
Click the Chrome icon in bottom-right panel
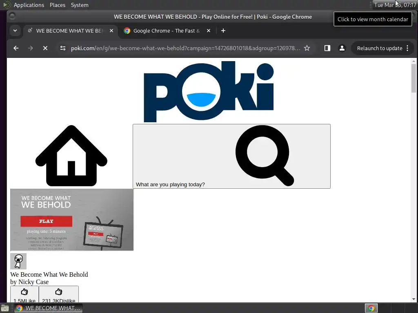point(371,308)
